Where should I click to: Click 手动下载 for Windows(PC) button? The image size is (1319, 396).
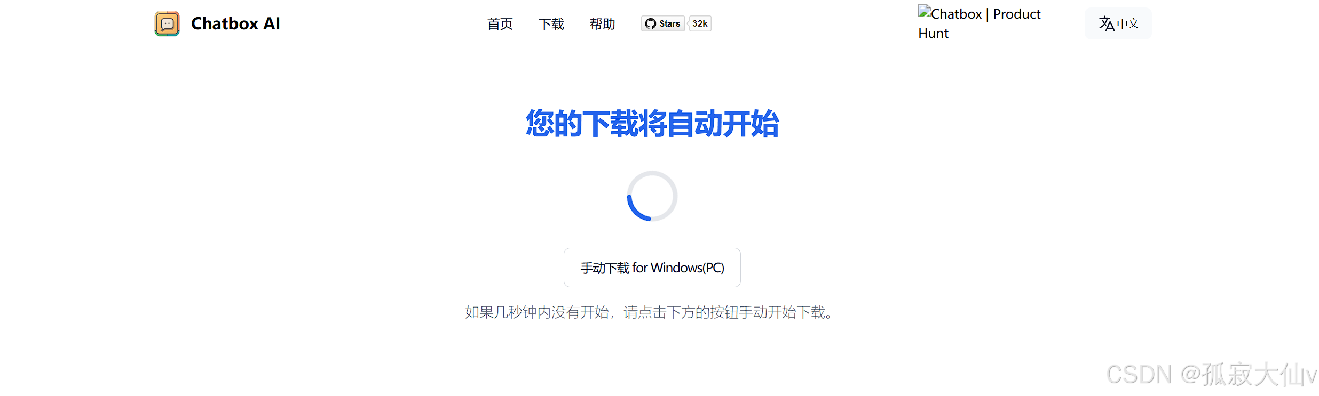tap(652, 268)
